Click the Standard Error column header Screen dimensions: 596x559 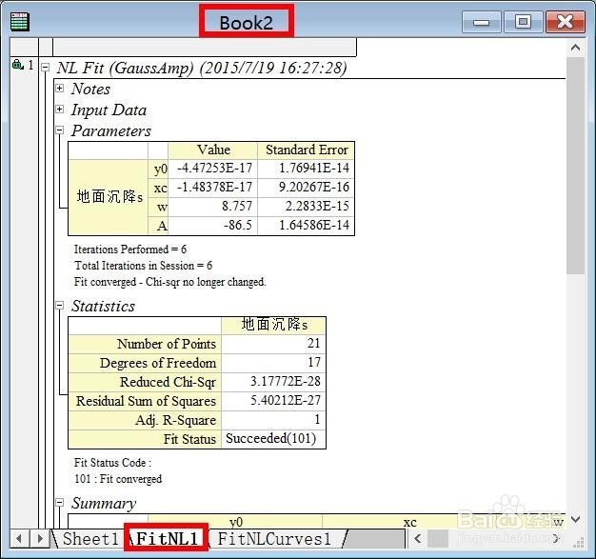(x=307, y=150)
